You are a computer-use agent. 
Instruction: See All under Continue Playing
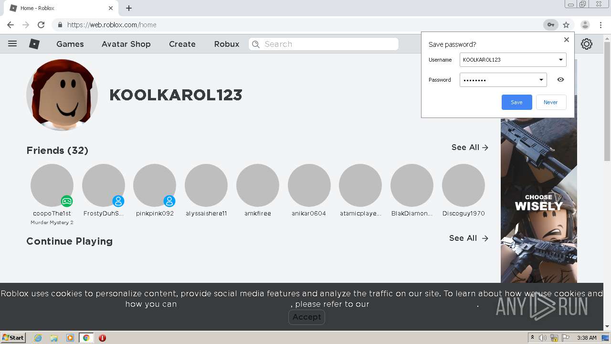coord(469,238)
